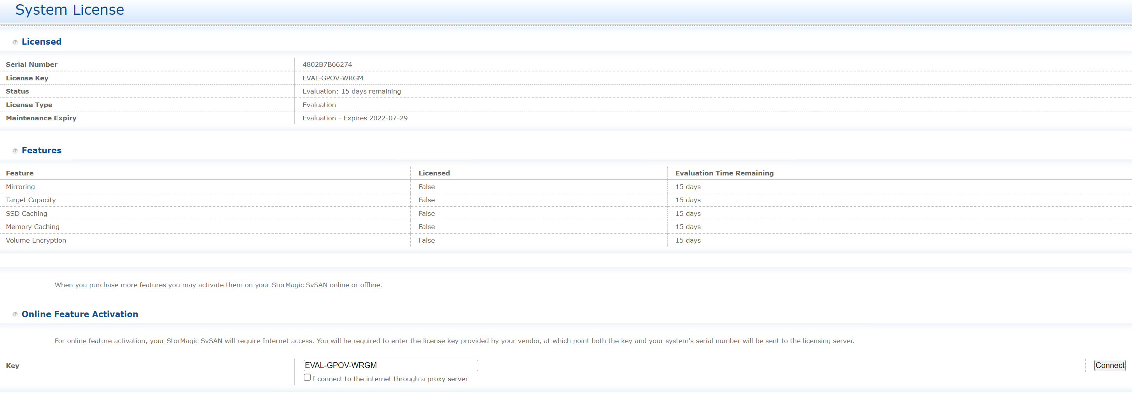Select the System License page title

tap(70, 10)
